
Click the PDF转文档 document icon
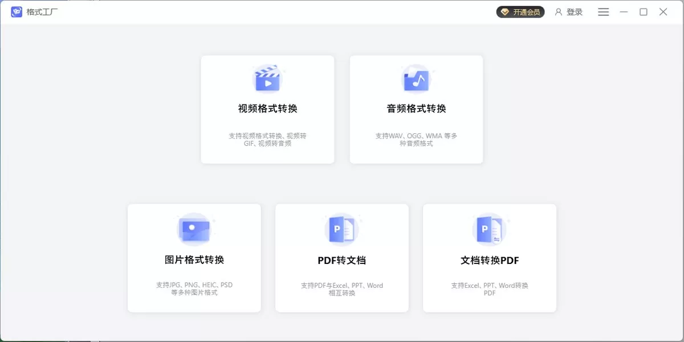click(x=342, y=230)
